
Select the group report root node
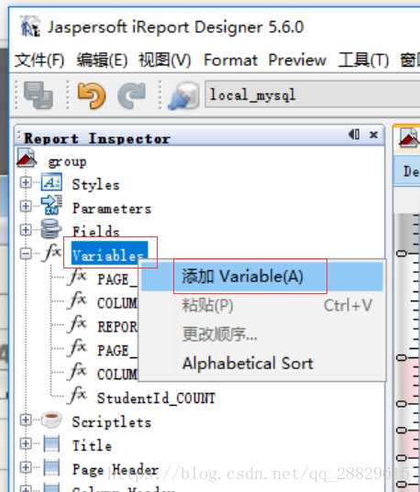67,162
